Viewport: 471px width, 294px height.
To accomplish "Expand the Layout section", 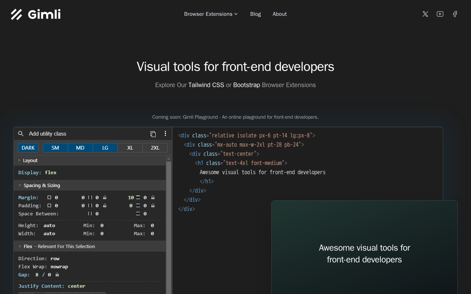I will (30, 160).
